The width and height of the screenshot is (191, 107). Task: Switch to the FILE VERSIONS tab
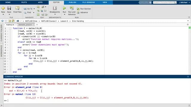[x=89, y=2]
